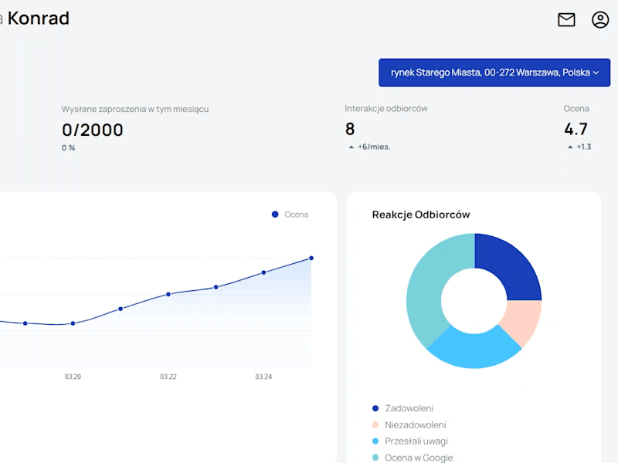Click the 0 % invitations percentage
This screenshot has width=618, height=463.
point(68,148)
